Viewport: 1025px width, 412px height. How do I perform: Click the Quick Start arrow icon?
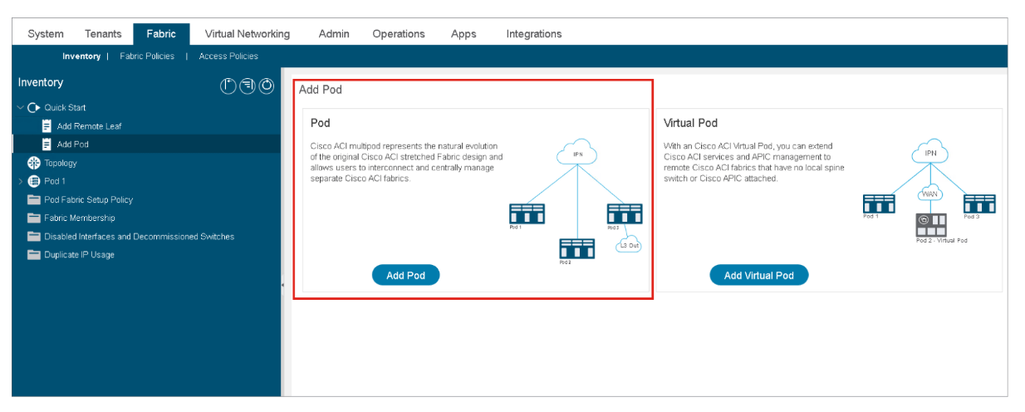(34, 108)
